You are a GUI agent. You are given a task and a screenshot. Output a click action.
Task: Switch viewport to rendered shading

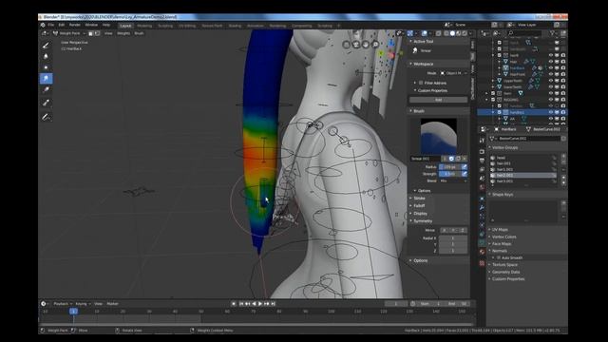465,33
